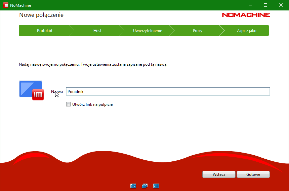
Task: Click the iconize window icon at the bottom
Action: click(x=156, y=186)
